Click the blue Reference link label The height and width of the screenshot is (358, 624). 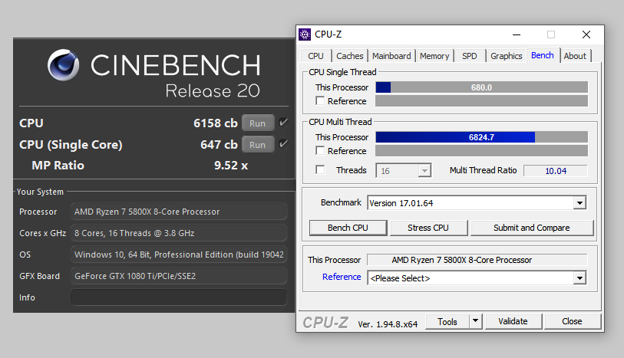click(342, 277)
